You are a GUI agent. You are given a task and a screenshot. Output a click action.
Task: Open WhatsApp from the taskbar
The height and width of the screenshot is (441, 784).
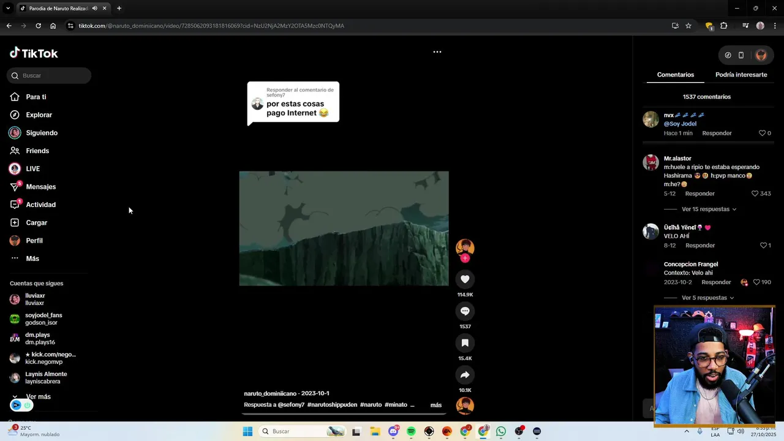501,431
